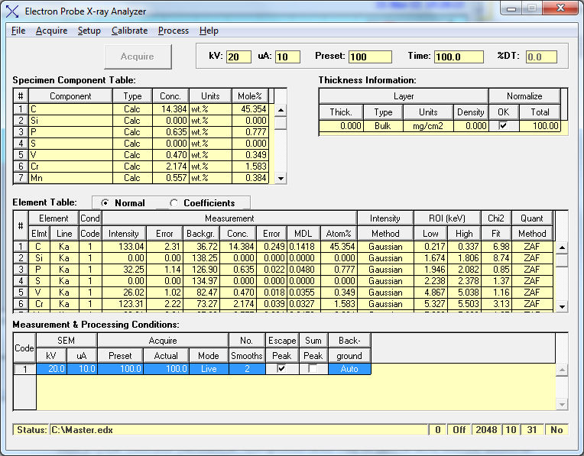Image resolution: width=584 pixels, height=456 pixels.
Task: Click the 138.25 background cell for Si
Action: click(201, 258)
